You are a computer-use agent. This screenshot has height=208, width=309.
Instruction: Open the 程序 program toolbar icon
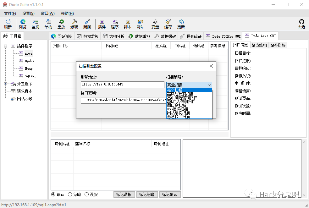pos(115,24)
